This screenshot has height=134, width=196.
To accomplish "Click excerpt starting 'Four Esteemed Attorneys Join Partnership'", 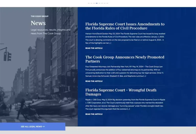I will coord(125,71).
